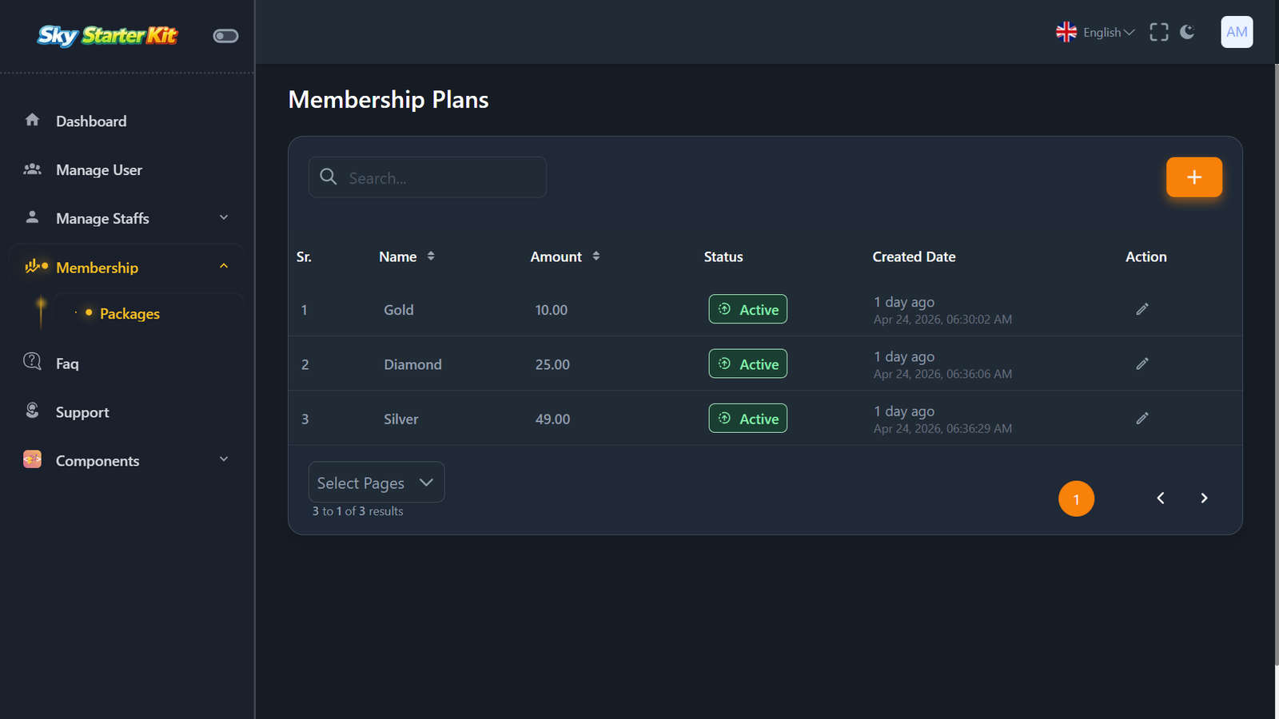The width and height of the screenshot is (1279, 719).
Task: Open the English language dropdown
Action: [x=1095, y=32]
